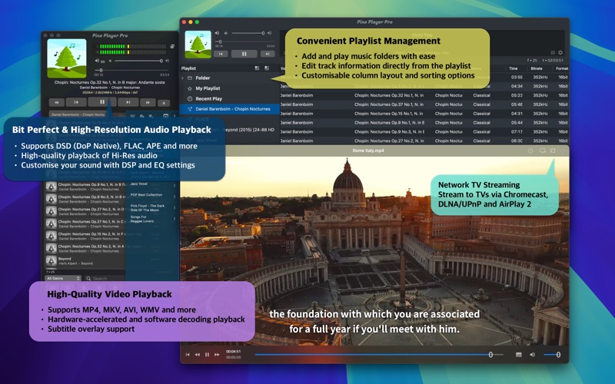The image size is (615, 384).
Task: Select the Beyond track by Herb Alpert
Action: pos(85,261)
